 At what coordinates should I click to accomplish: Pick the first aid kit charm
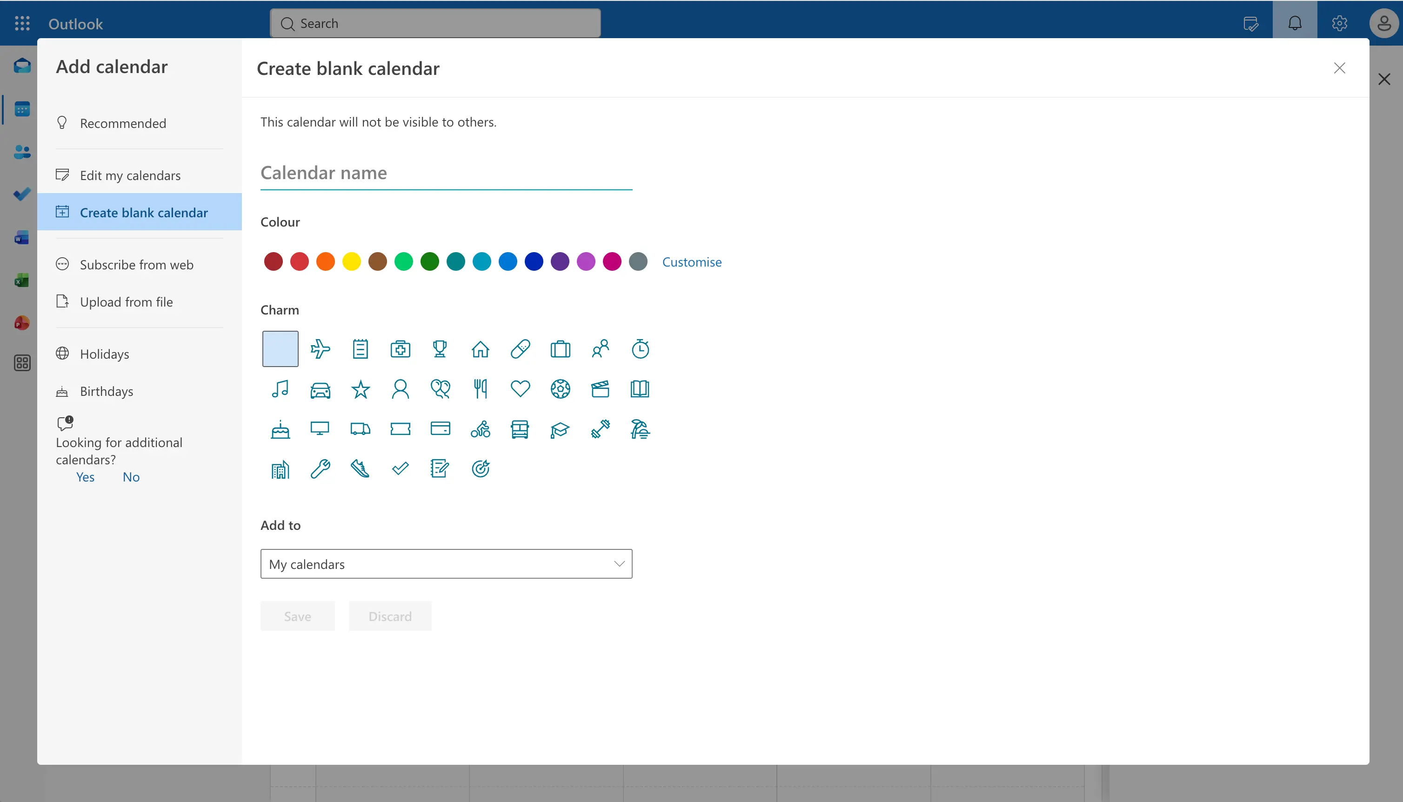click(401, 349)
